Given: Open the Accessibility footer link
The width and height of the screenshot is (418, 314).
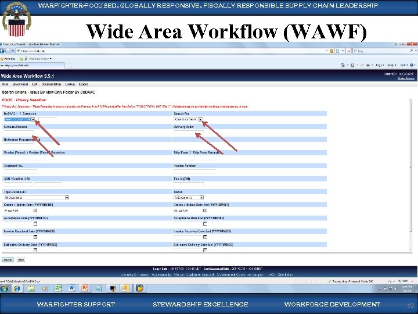Looking at the screenshot, I should pos(161,274).
